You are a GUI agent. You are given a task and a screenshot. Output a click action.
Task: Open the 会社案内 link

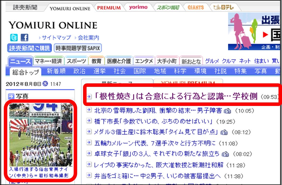(x=88, y=38)
